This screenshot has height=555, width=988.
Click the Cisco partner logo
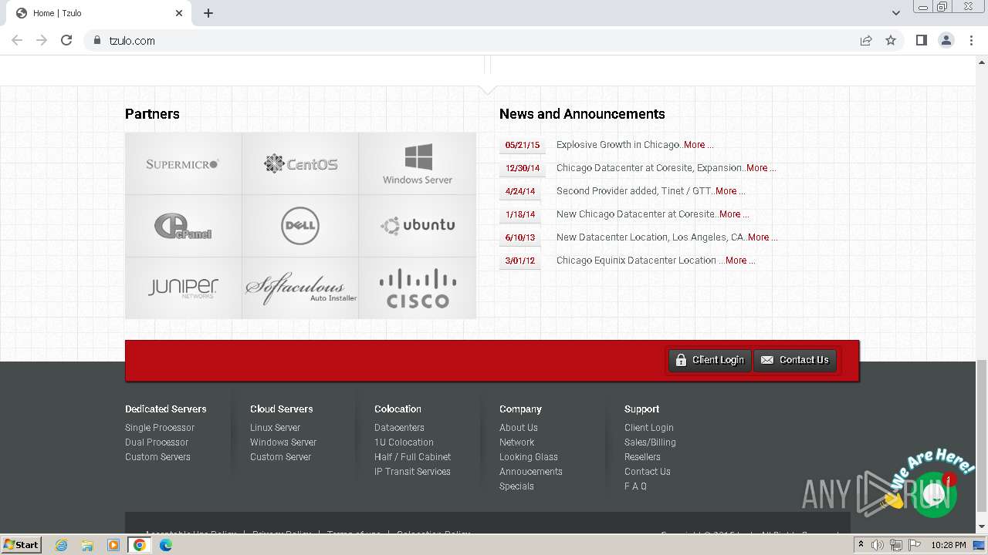418,288
